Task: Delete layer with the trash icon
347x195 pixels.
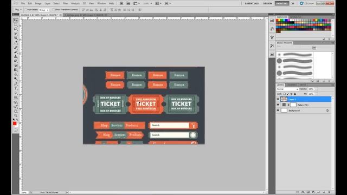Action: click(x=329, y=192)
